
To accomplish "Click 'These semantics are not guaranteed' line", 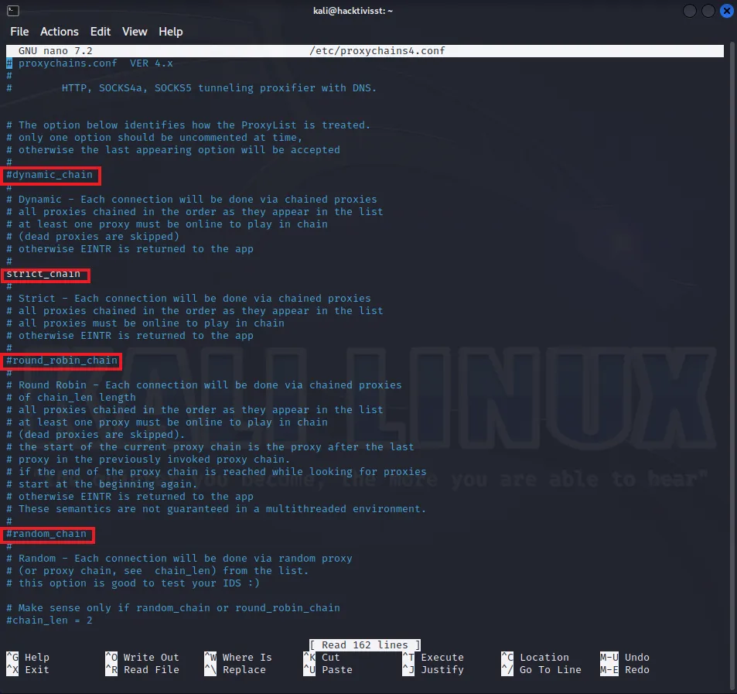I will 217,509.
